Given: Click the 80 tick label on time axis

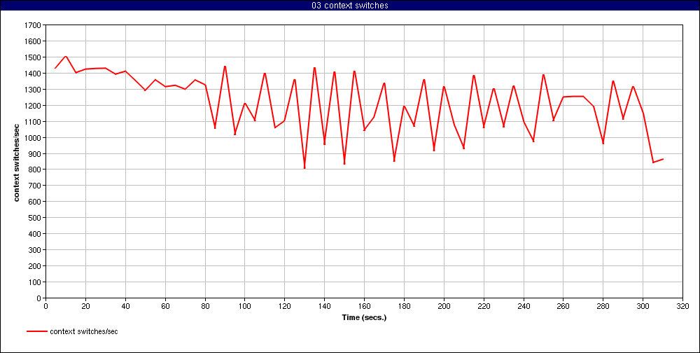Looking at the screenshot, I should [x=205, y=307].
